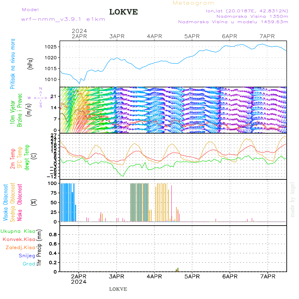This screenshot has height=299, width=299.
Task: Click the "0.6" precipitation tick label
Action: (52, 244)
